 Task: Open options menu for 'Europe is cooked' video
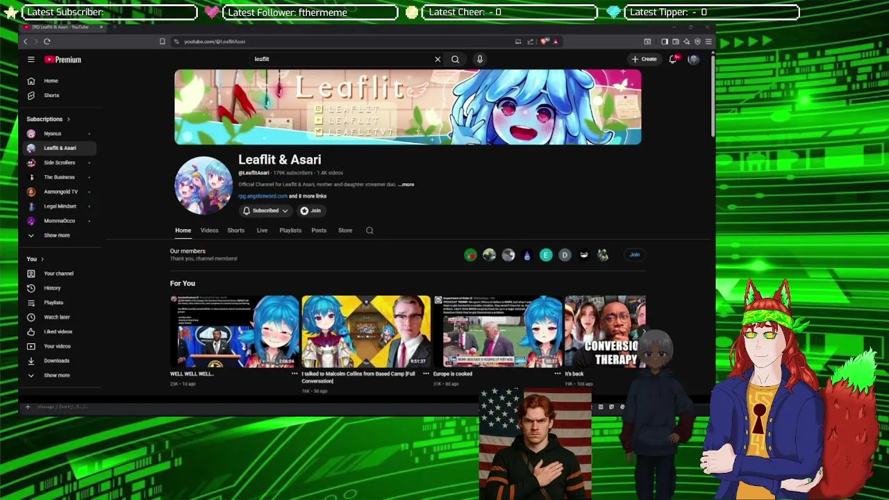coord(557,374)
